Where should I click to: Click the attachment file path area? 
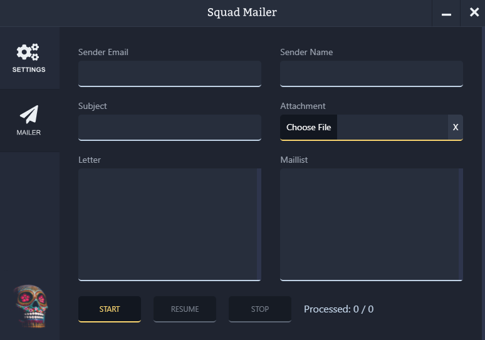pos(392,127)
